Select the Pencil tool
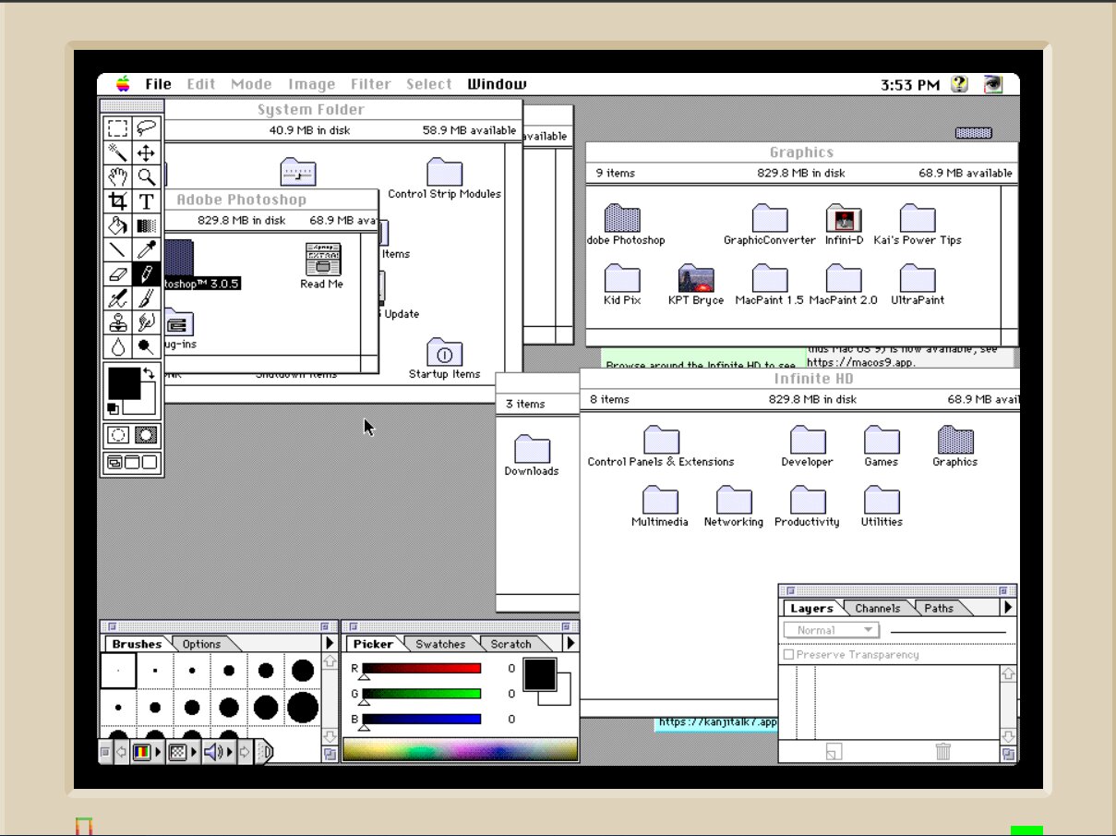 (x=146, y=273)
